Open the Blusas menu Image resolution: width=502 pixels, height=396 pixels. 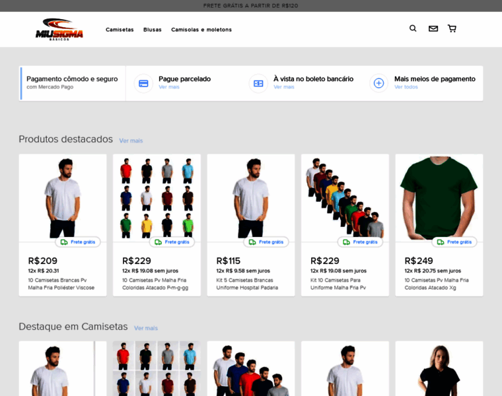click(x=153, y=30)
